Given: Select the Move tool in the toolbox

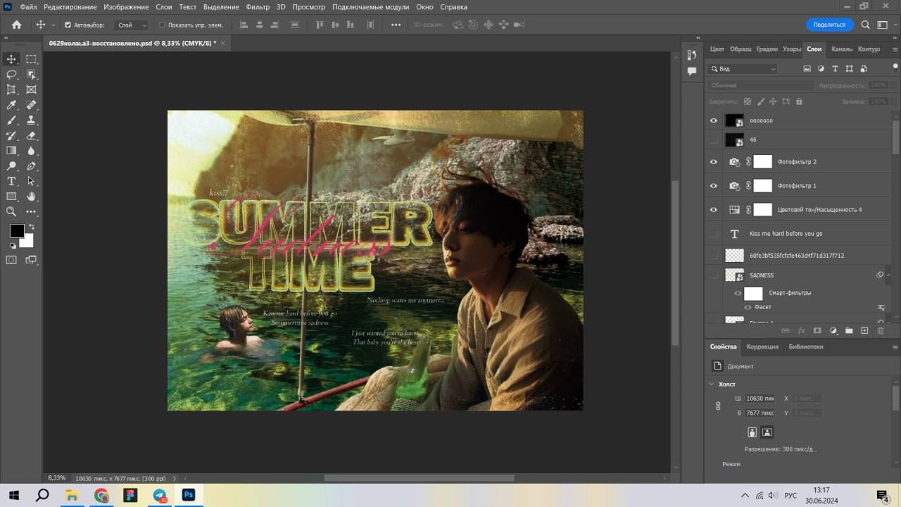Looking at the screenshot, I should click(x=11, y=59).
